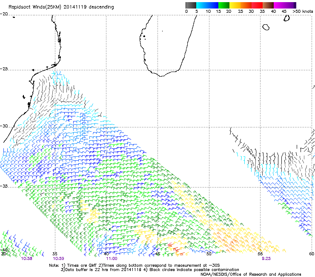The width and height of the screenshot is (315, 277).
Task: Click the '10' label under the color scale
Action: 208,12
